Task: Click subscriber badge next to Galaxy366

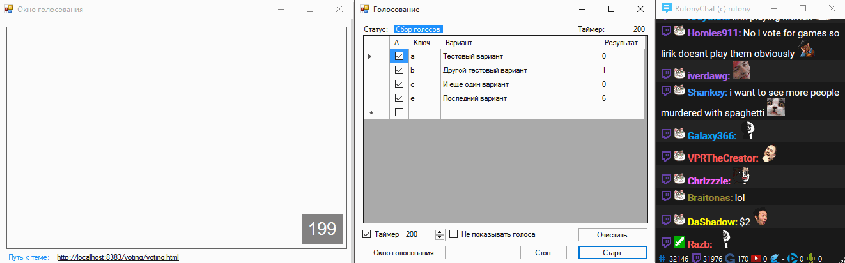Action: click(679, 134)
